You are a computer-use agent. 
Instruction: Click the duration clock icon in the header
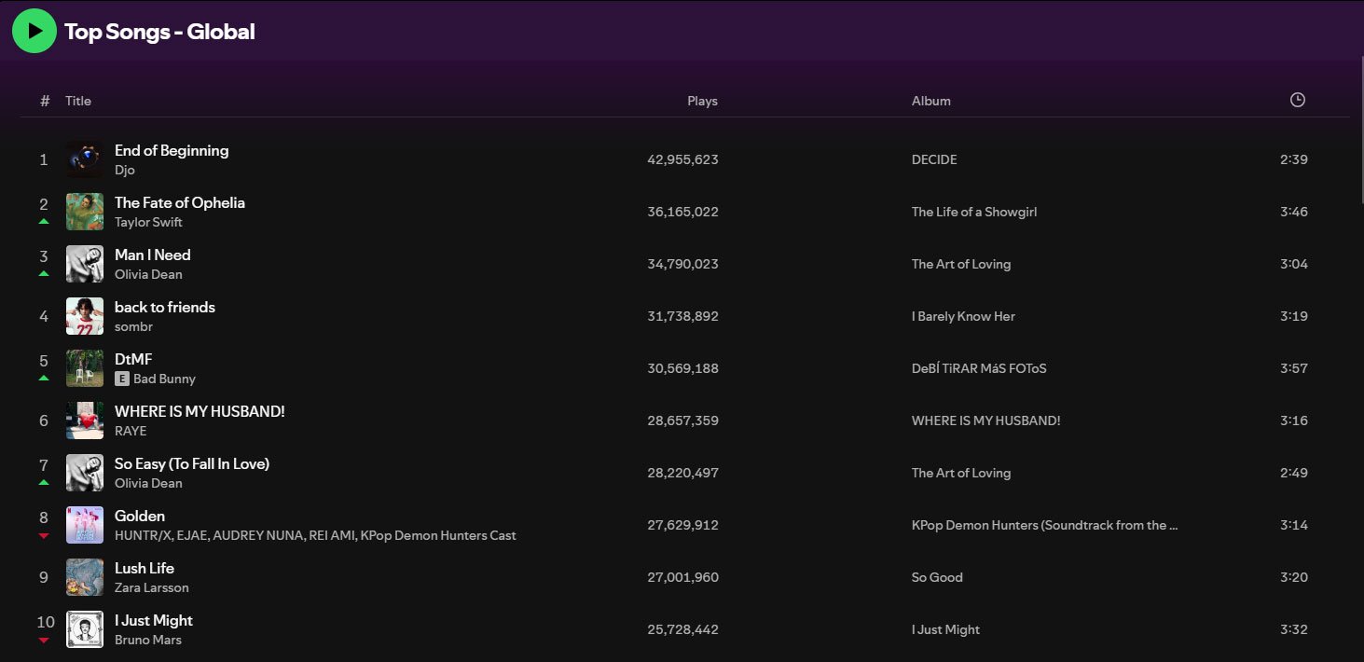click(1297, 101)
